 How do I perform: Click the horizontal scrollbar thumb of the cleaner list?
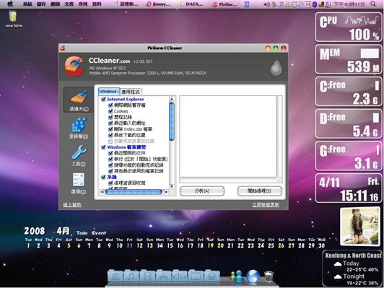134,192
